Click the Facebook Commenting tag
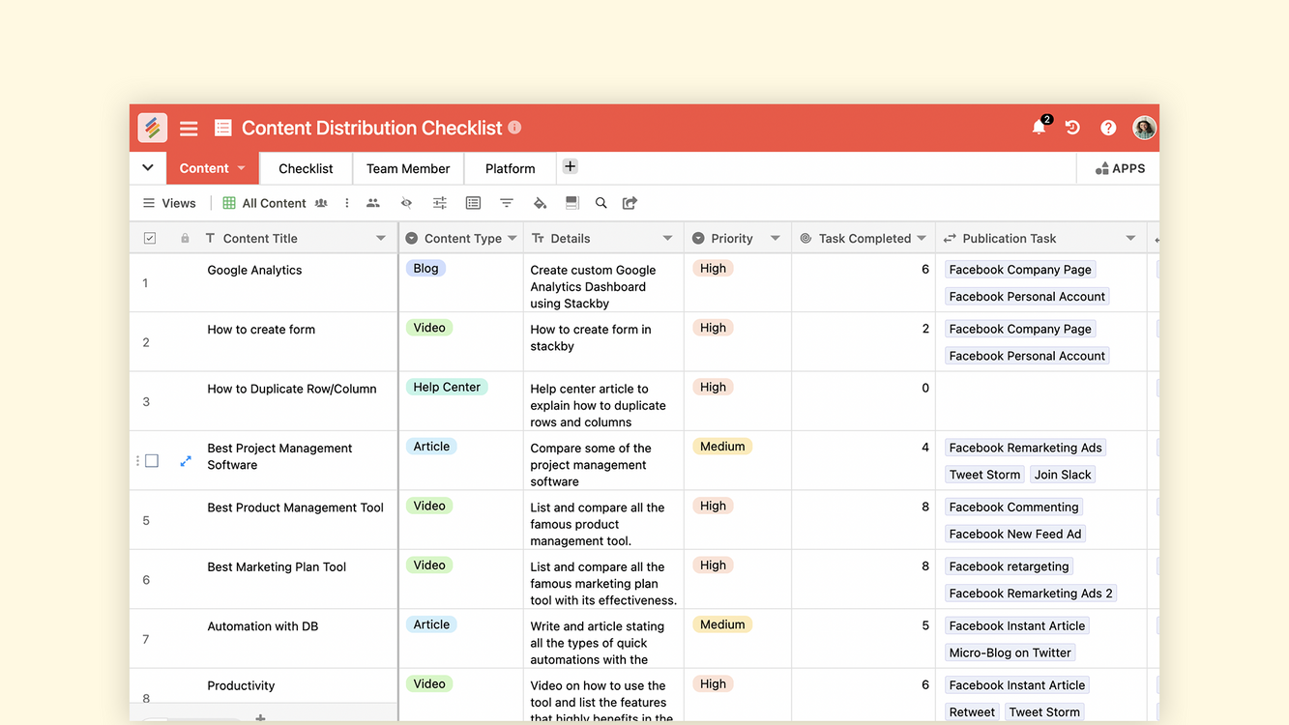Image resolution: width=1289 pixels, height=725 pixels. coord(1013,507)
